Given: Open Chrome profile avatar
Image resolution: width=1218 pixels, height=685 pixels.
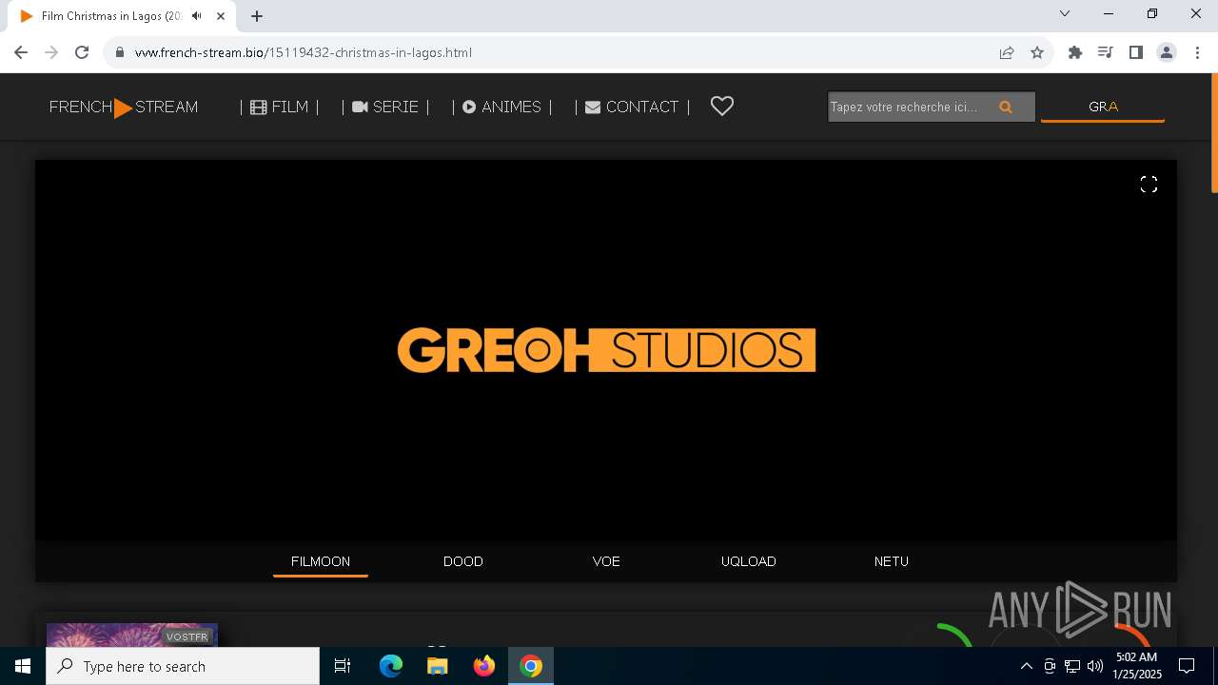Looking at the screenshot, I should (1167, 52).
